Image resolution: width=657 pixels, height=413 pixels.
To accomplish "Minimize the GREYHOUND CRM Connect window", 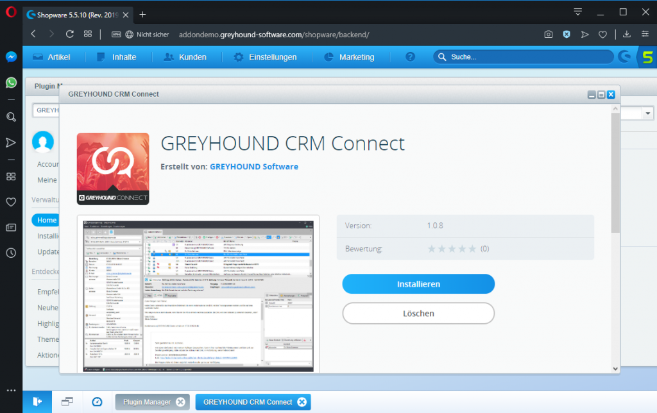I will point(592,95).
